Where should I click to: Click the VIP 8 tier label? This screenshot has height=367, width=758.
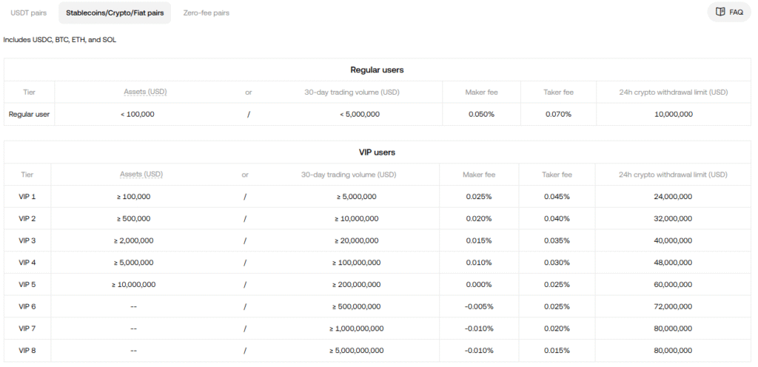coord(27,351)
